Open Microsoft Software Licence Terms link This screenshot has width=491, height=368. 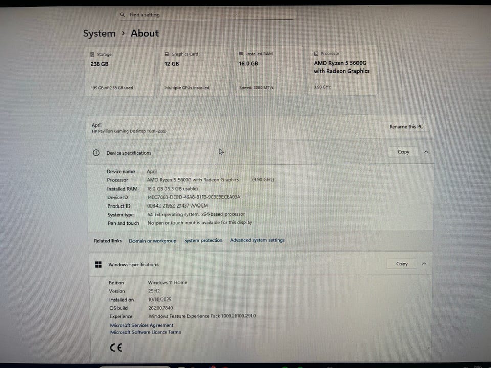146,332
